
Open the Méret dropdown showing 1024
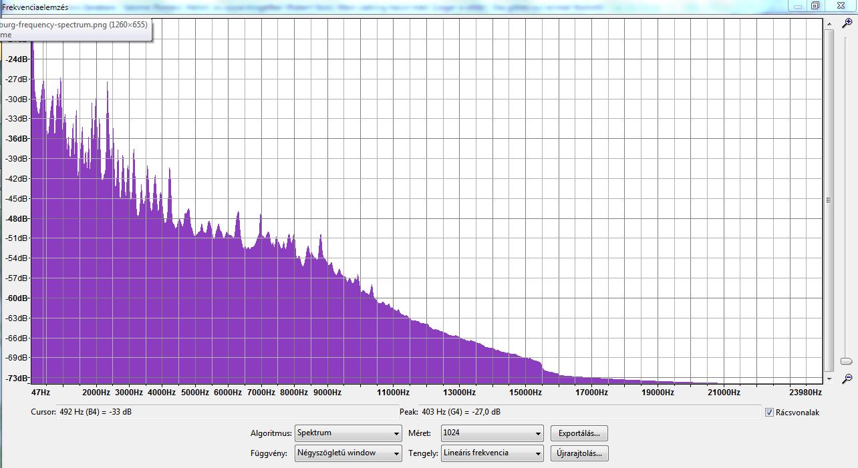(x=492, y=433)
